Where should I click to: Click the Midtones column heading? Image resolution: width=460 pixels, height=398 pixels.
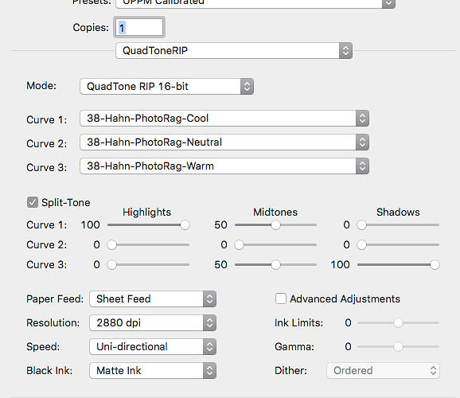point(275,213)
